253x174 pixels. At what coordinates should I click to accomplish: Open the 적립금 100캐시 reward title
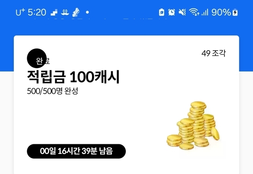(x=73, y=77)
